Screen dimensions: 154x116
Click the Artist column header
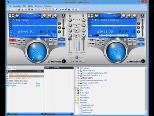(x=39, y=71)
